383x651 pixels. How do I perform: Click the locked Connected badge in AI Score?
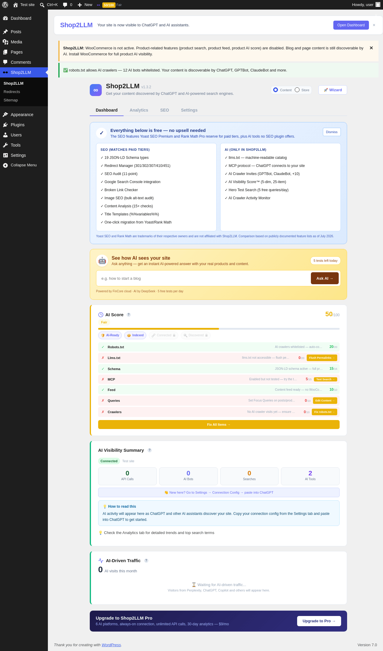(x=163, y=335)
